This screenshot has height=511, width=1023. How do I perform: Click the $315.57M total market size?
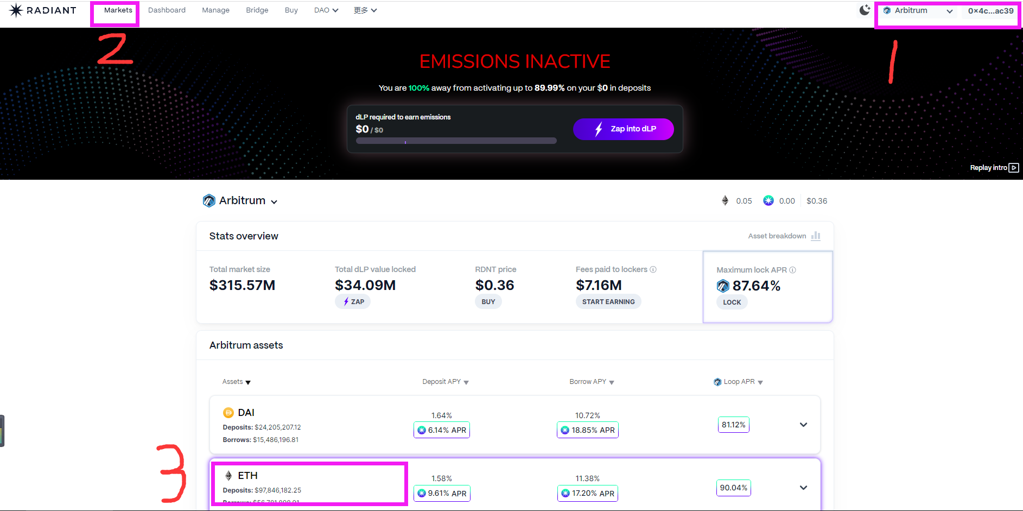click(242, 285)
